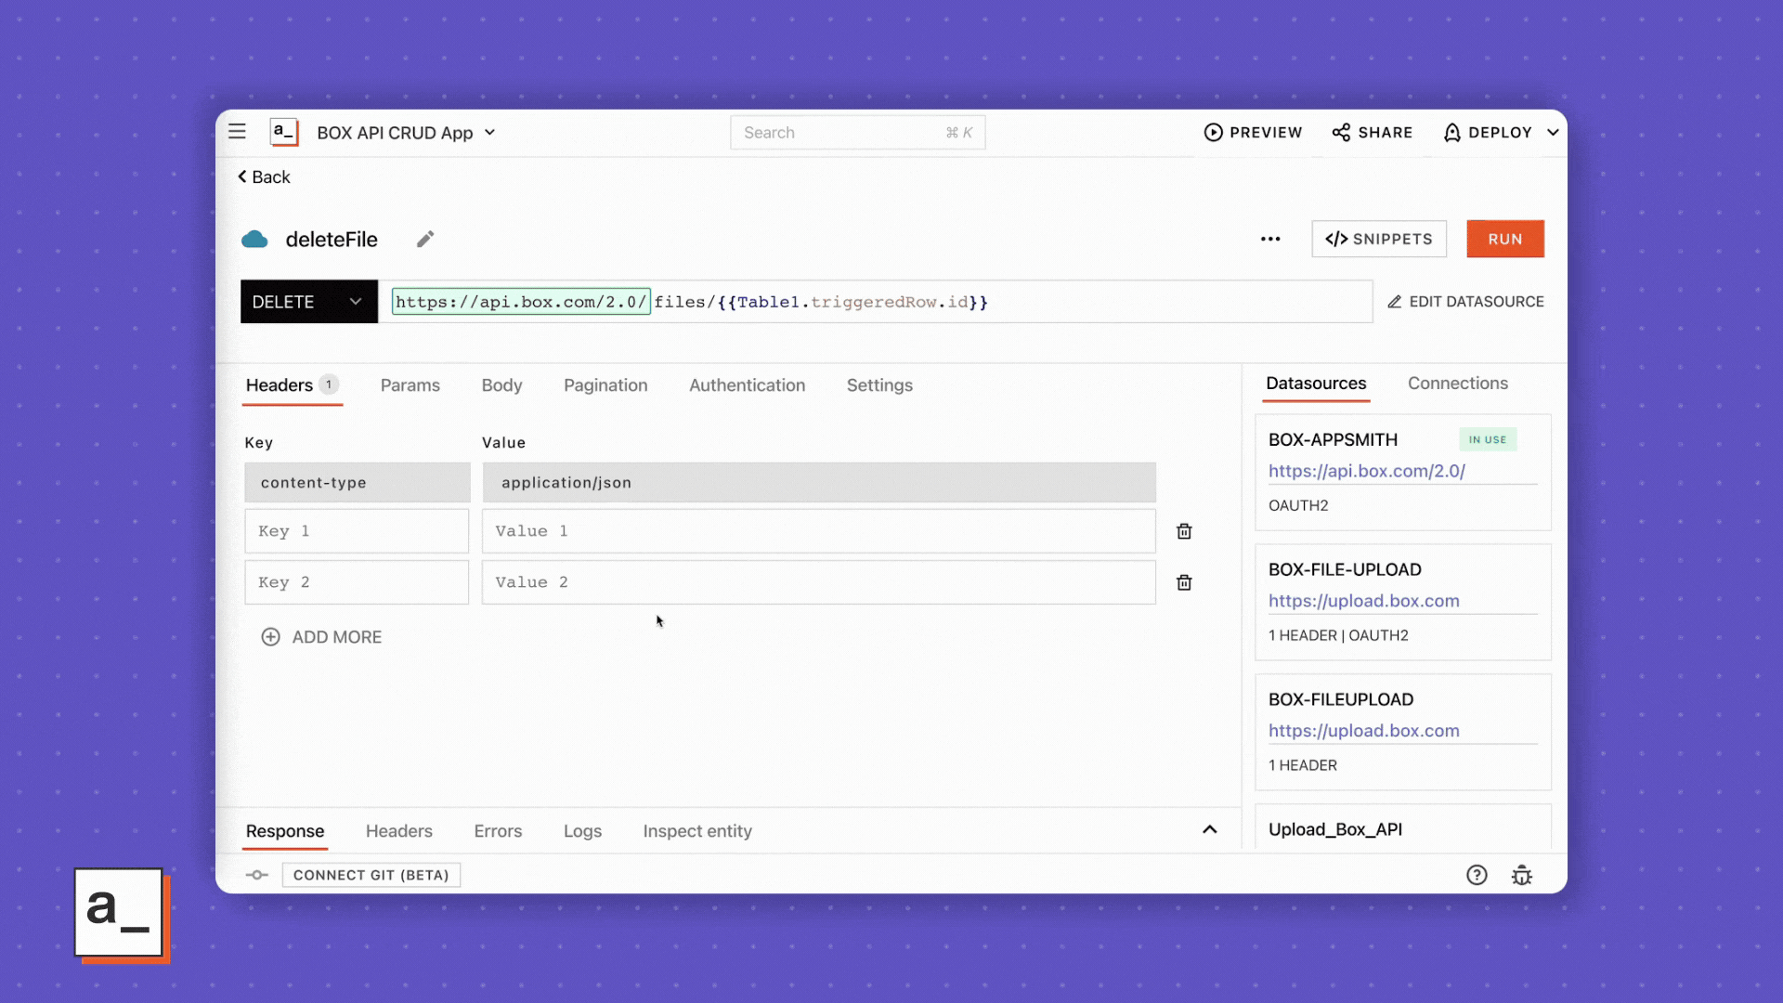Click the application/json header value

tap(819, 483)
